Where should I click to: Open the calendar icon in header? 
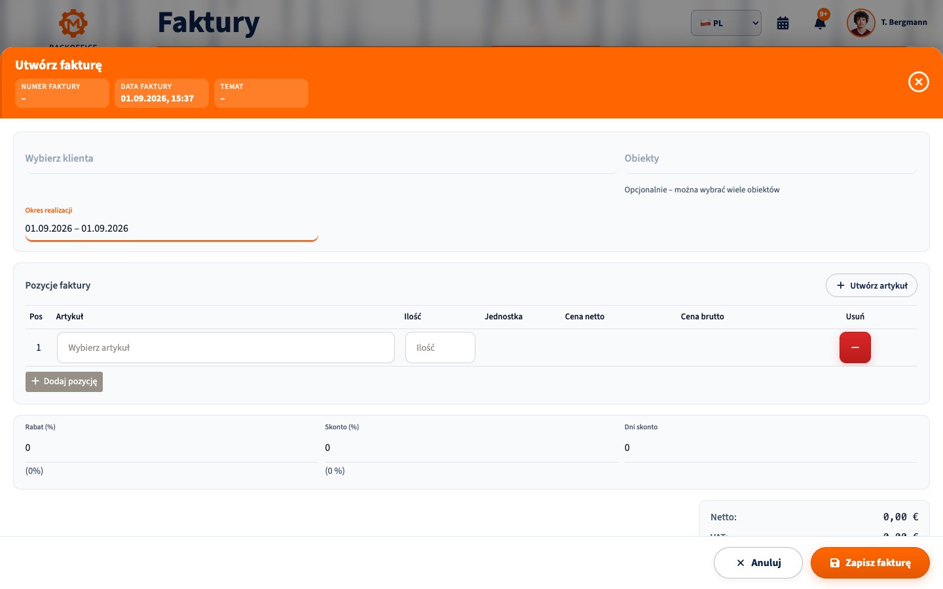tap(783, 23)
